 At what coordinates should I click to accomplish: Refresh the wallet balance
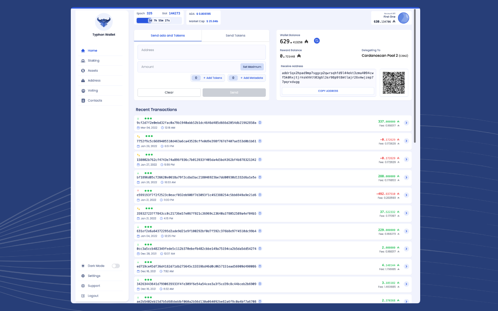click(x=317, y=40)
